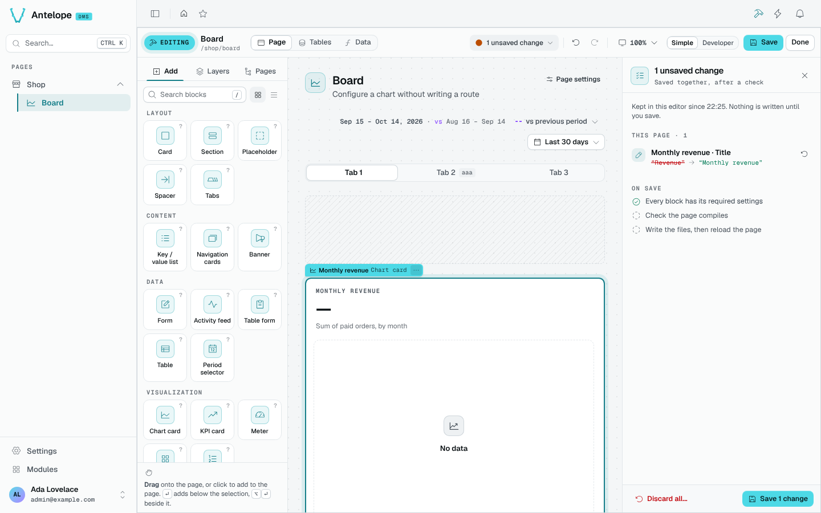Open the notifications bell
The height and width of the screenshot is (513, 821).
coord(800,14)
